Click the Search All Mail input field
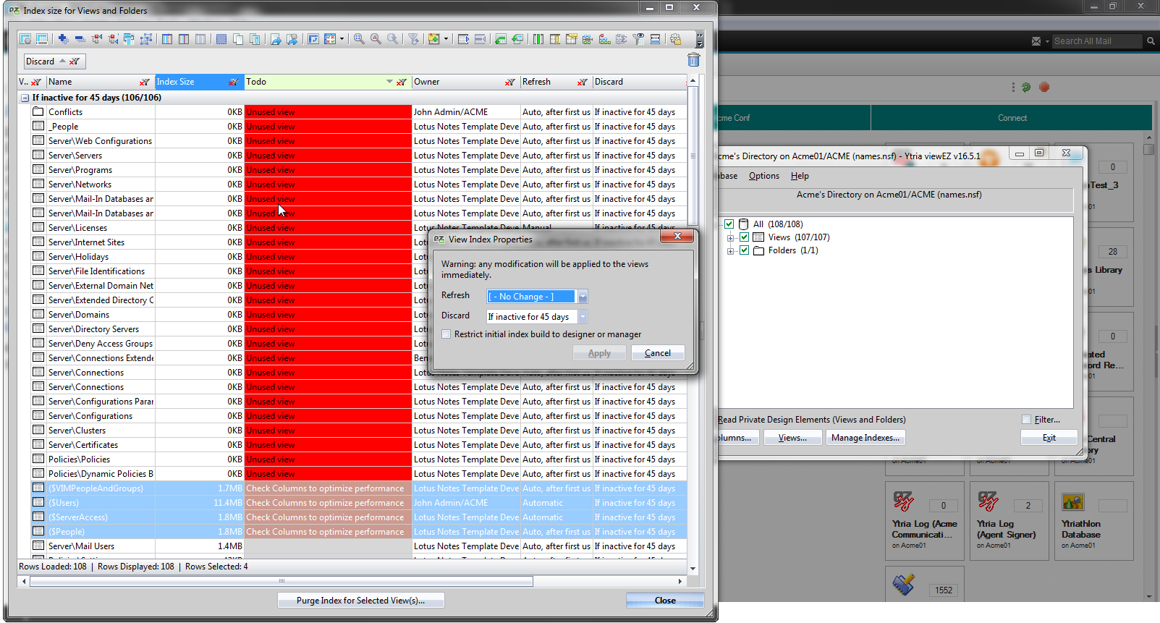The height and width of the screenshot is (623, 1160). [1096, 41]
